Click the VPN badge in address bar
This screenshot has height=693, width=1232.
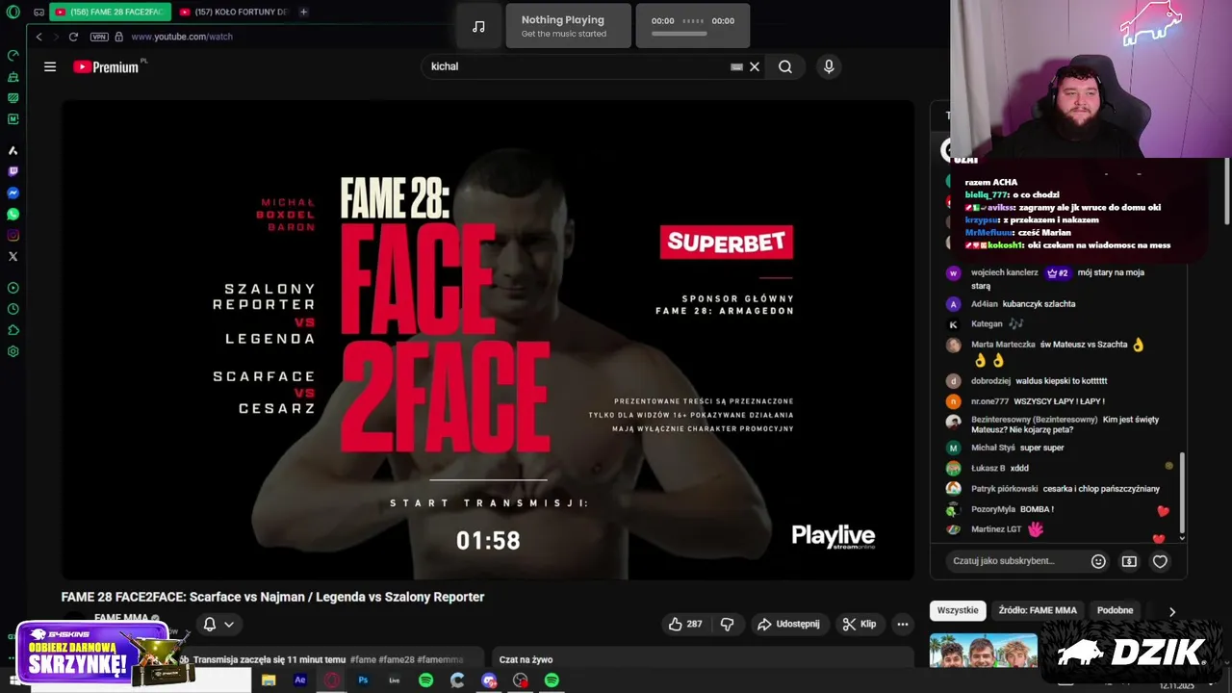[99, 37]
